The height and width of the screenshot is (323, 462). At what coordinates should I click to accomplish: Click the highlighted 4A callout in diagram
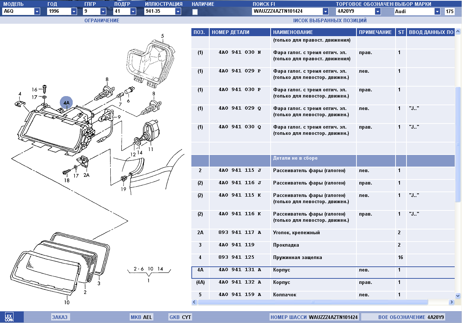click(x=66, y=103)
